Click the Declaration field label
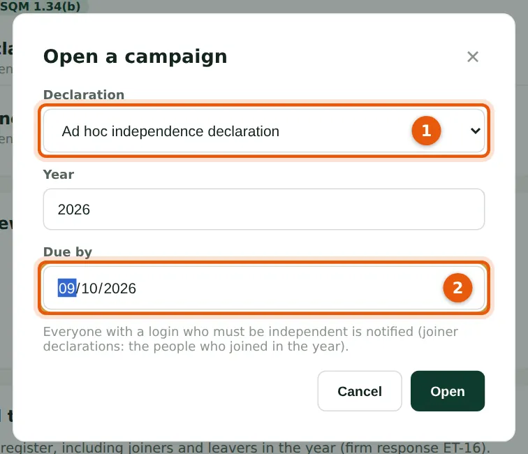This screenshot has width=528, height=454. 84,94
